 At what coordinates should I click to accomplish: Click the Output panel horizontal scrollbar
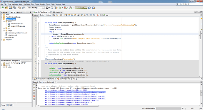(x=69, y=106)
